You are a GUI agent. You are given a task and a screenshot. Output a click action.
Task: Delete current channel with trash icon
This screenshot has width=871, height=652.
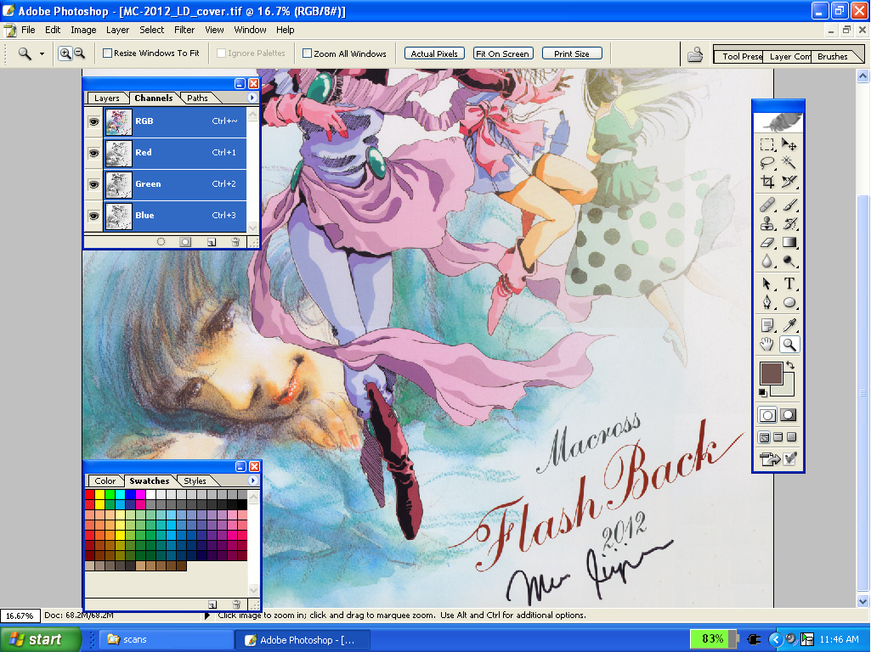(235, 242)
